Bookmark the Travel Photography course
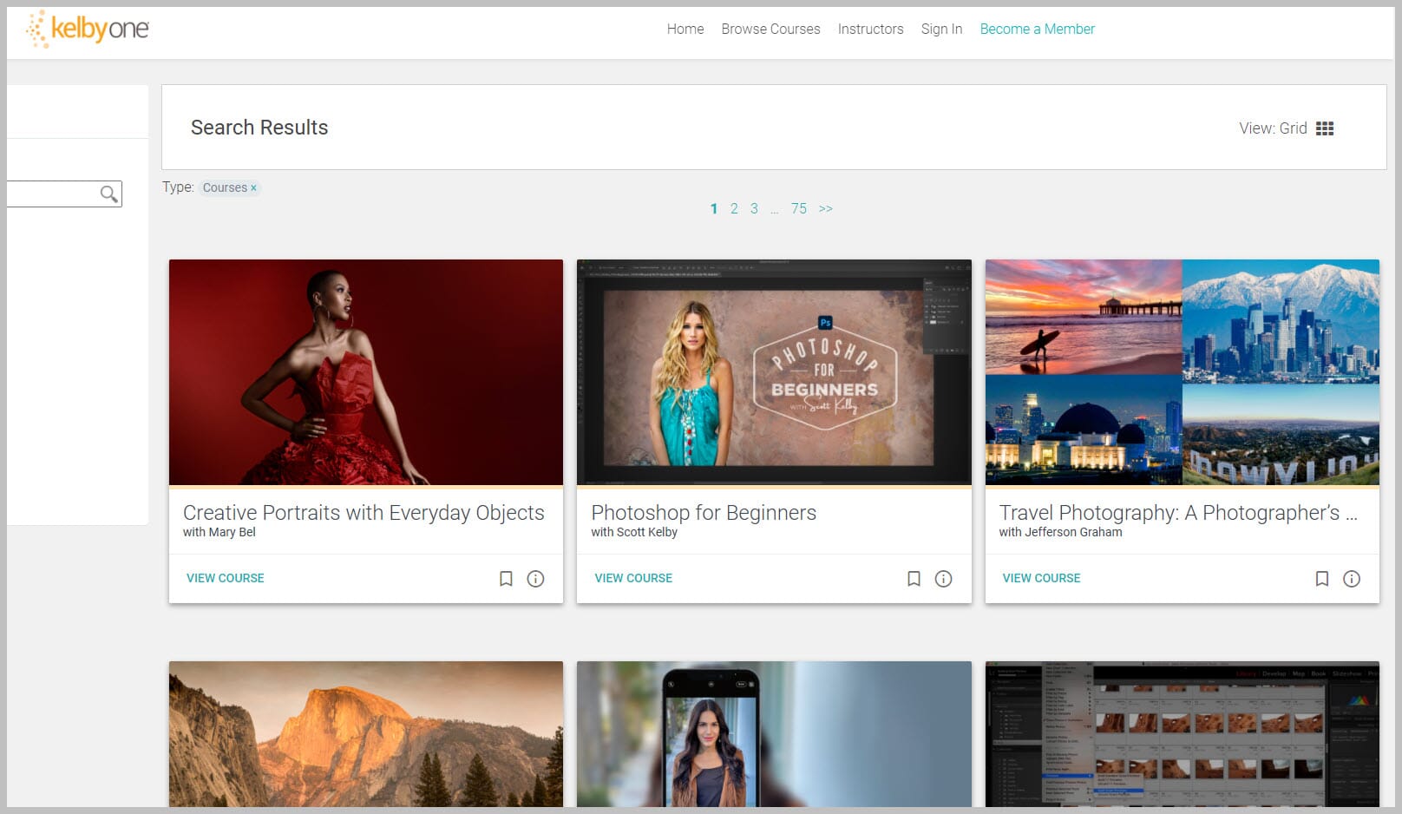Screen dimensions: 1402x814 [x=1322, y=579]
